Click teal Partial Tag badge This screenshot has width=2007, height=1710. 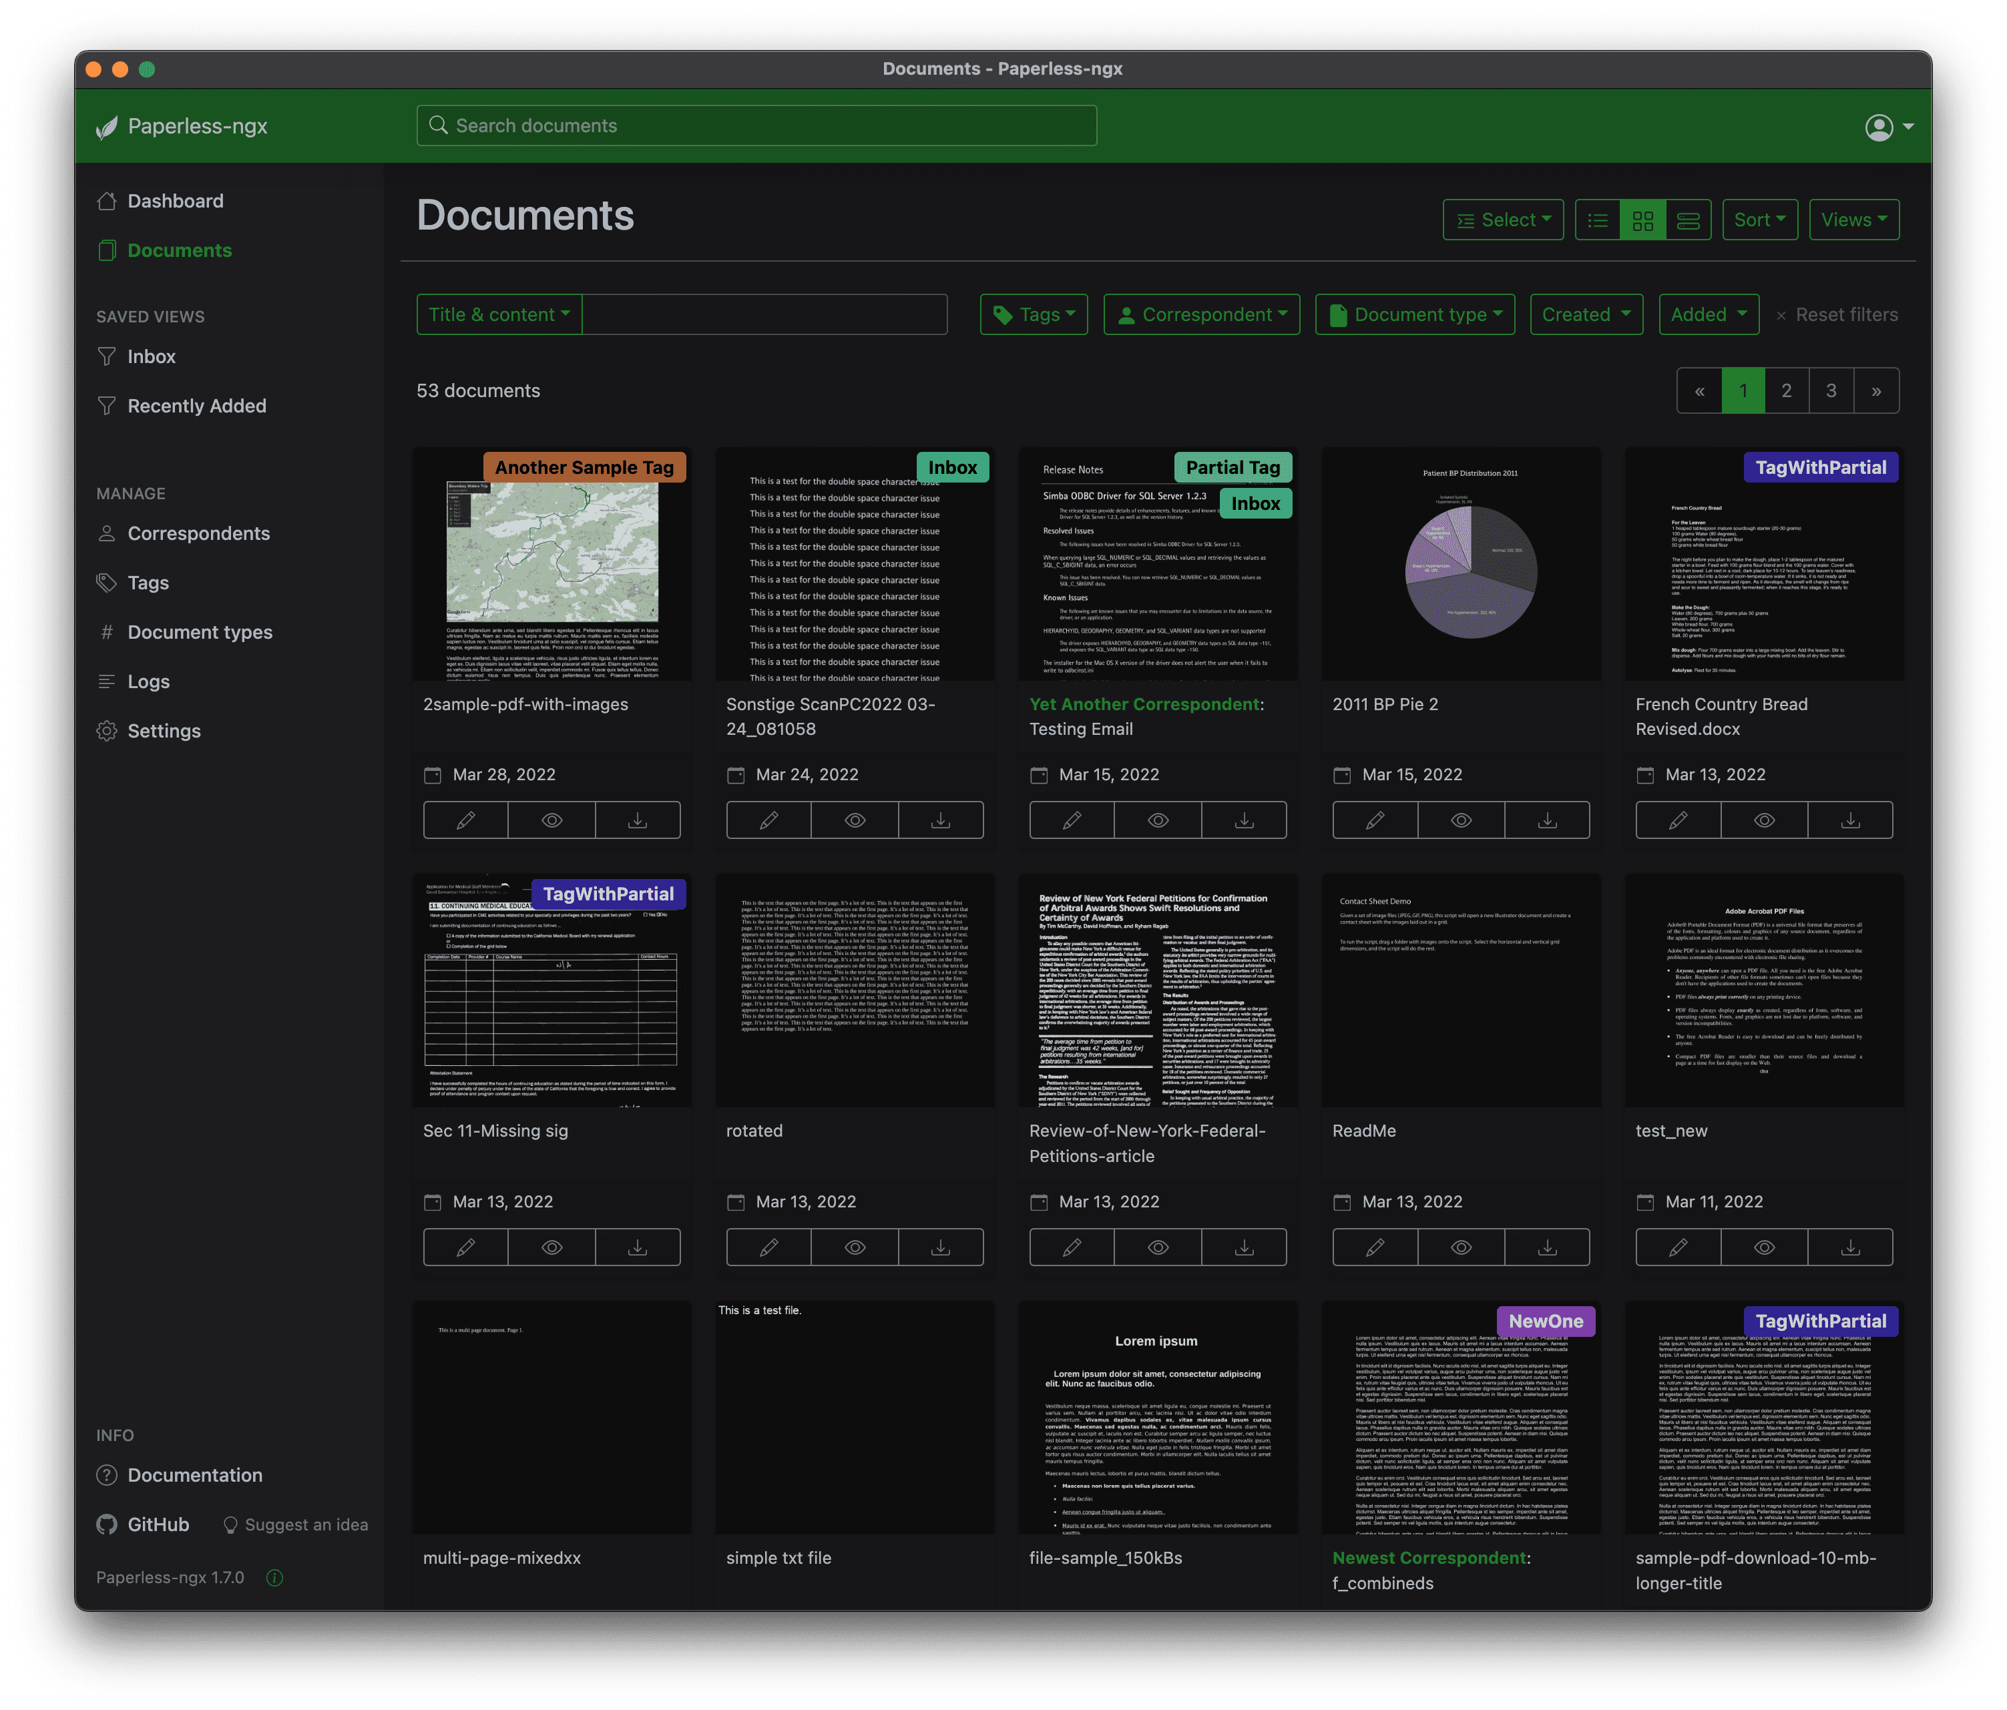[x=1233, y=468]
